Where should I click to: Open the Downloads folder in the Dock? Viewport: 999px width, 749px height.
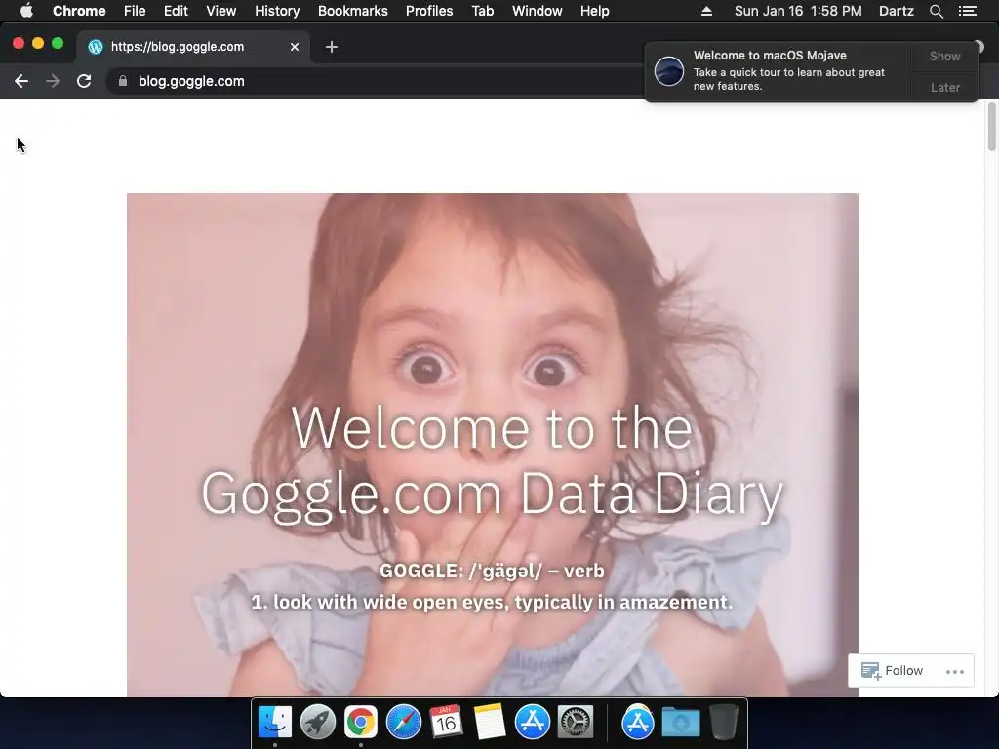[680, 722]
